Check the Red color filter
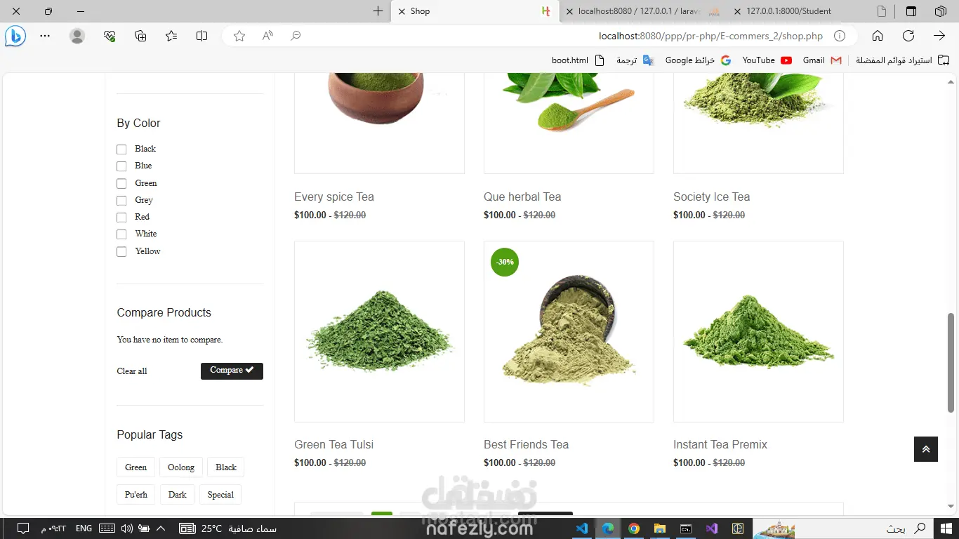Viewport: 959px width, 539px height. pyautogui.click(x=121, y=218)
